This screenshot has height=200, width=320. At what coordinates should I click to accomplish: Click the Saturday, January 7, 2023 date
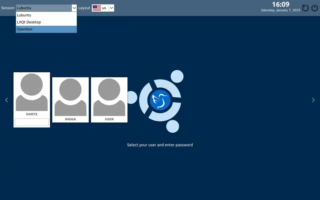[280, 10]
